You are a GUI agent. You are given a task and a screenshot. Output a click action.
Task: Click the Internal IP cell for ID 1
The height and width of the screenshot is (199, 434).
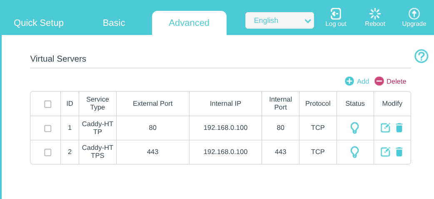click(225, 128)
